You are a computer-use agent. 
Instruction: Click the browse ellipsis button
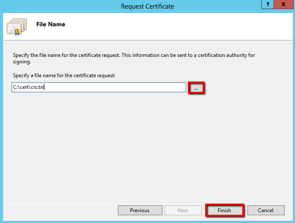[196, 88]
